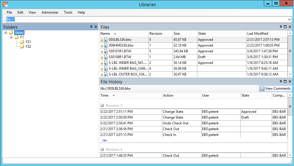Select file 003LBL536.btw
This screenshot has height=166, width=294.
[x=120, y=40]
